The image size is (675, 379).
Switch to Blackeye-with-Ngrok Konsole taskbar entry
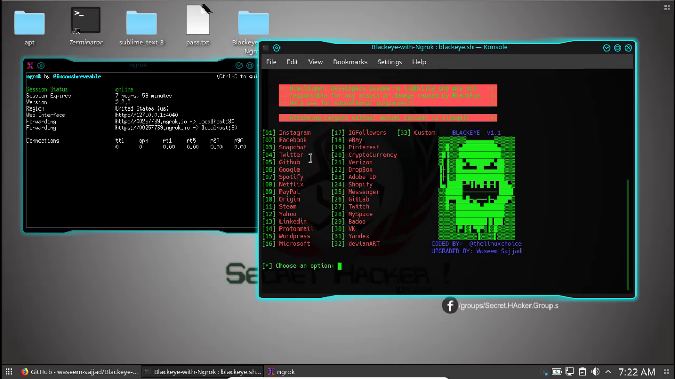tap(202, 372)
